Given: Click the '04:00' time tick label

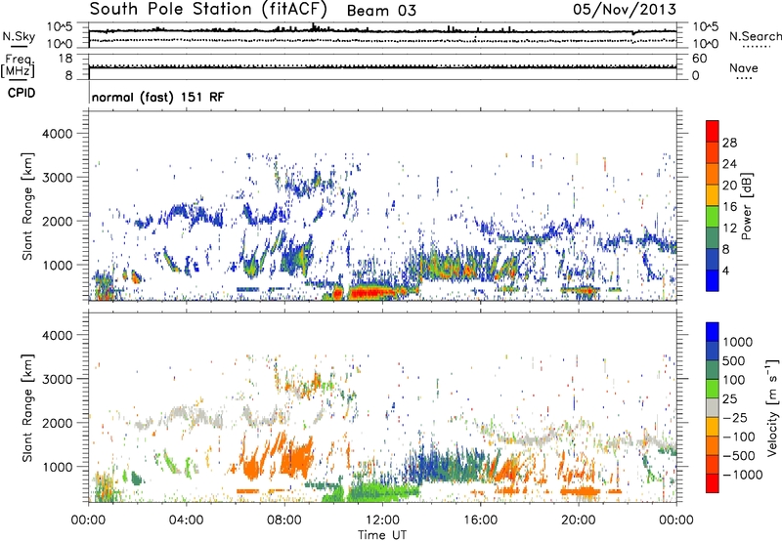Looking at the screenshot, I should pyautogui.click(x=186, y=520).
